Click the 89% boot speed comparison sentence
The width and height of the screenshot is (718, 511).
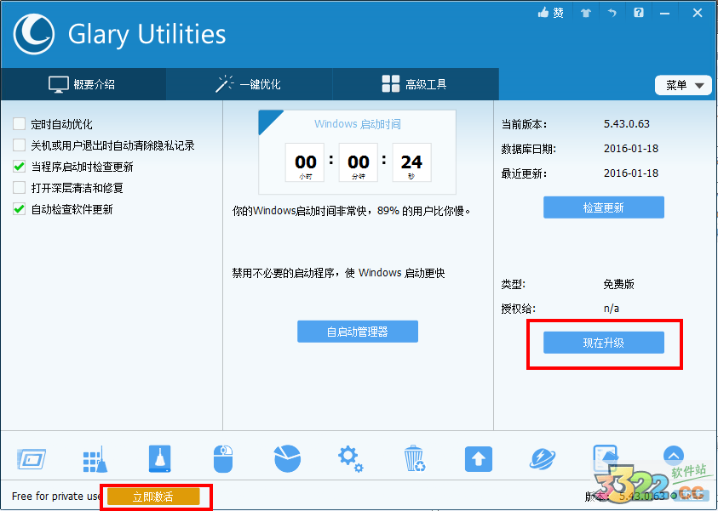pos(352,211)
